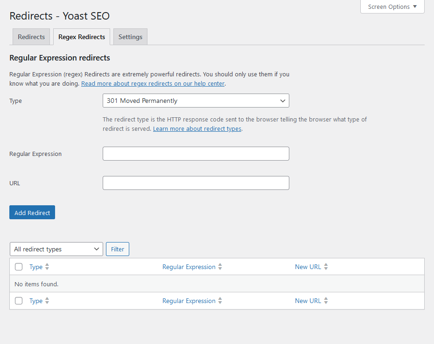This screenshot has height=344, width=434.
Task: Open the regex redirects help center link
Action: 153,83
